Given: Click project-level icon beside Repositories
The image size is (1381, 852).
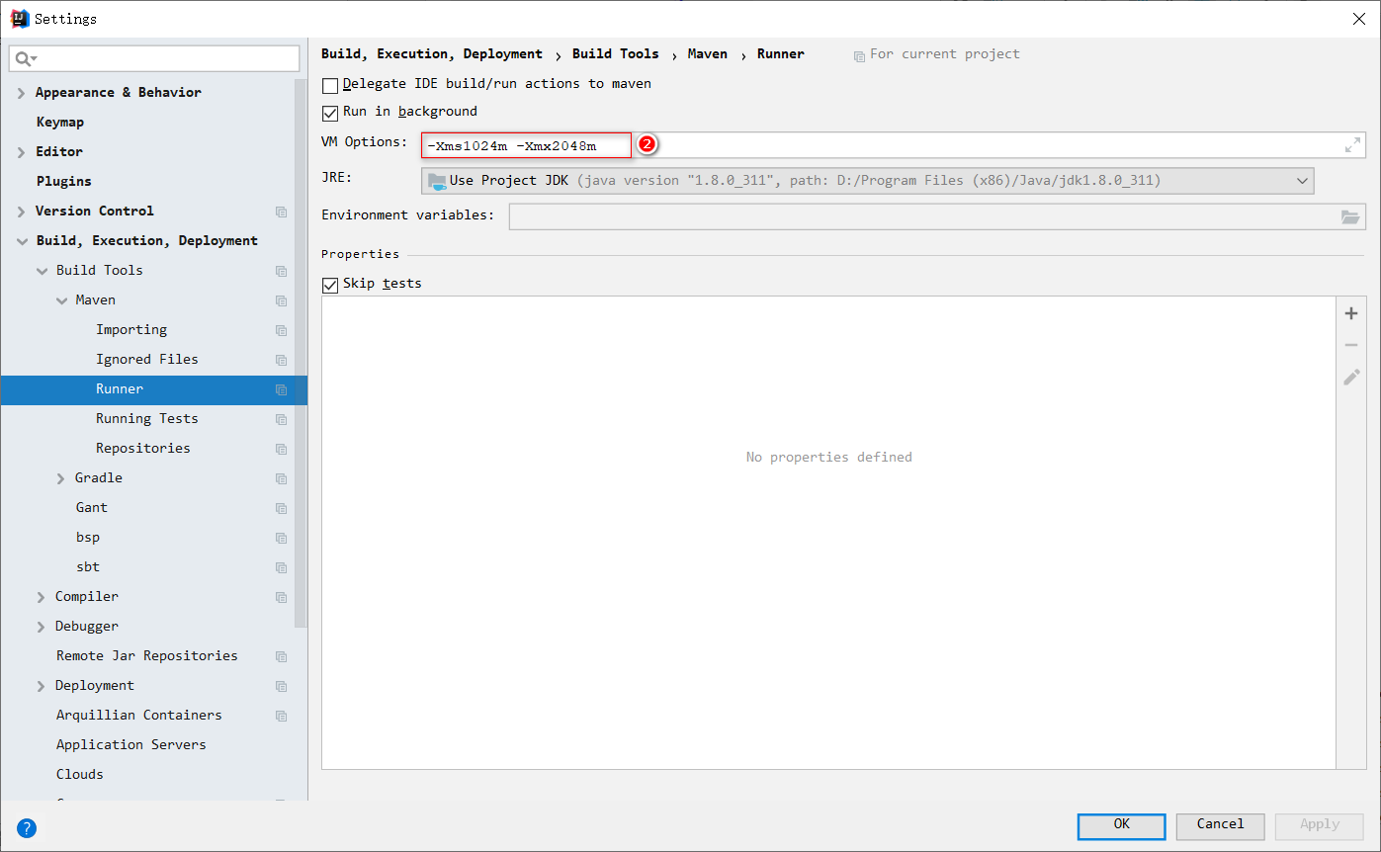Looking at the screenshot, I should [x=282, y=449].
